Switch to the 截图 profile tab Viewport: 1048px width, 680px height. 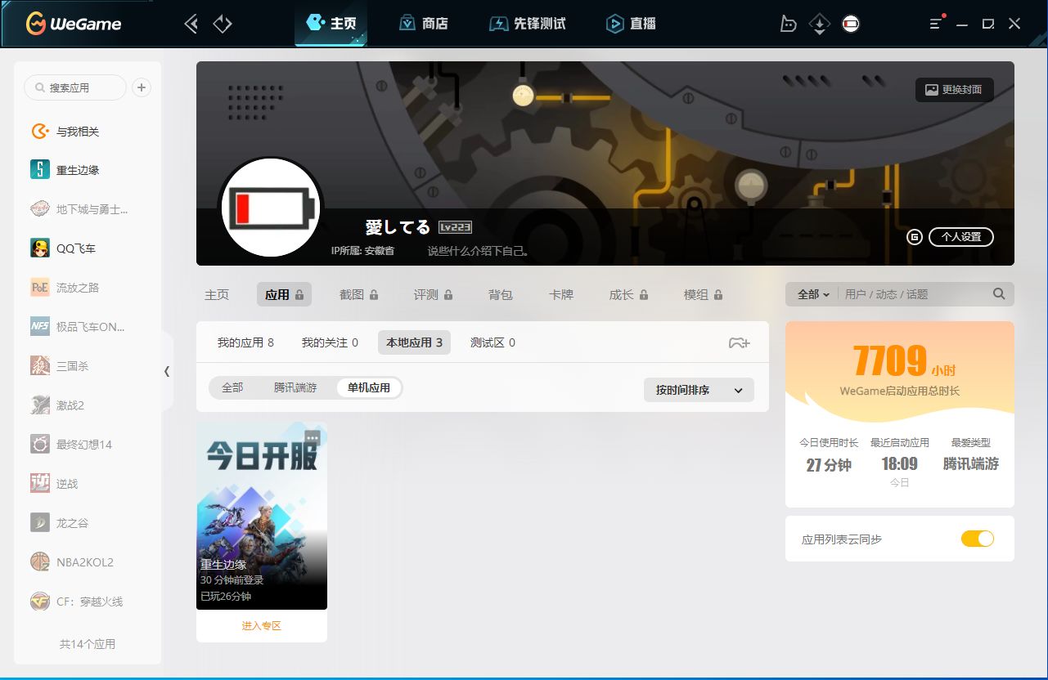pos(358,294)
